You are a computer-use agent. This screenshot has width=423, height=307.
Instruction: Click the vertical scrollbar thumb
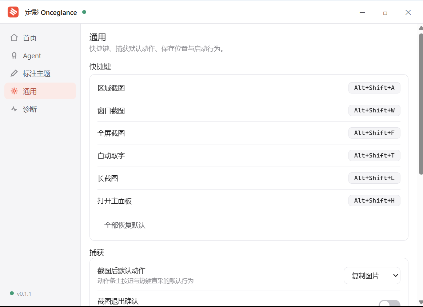pyautogui.click(x=421, y=104)
